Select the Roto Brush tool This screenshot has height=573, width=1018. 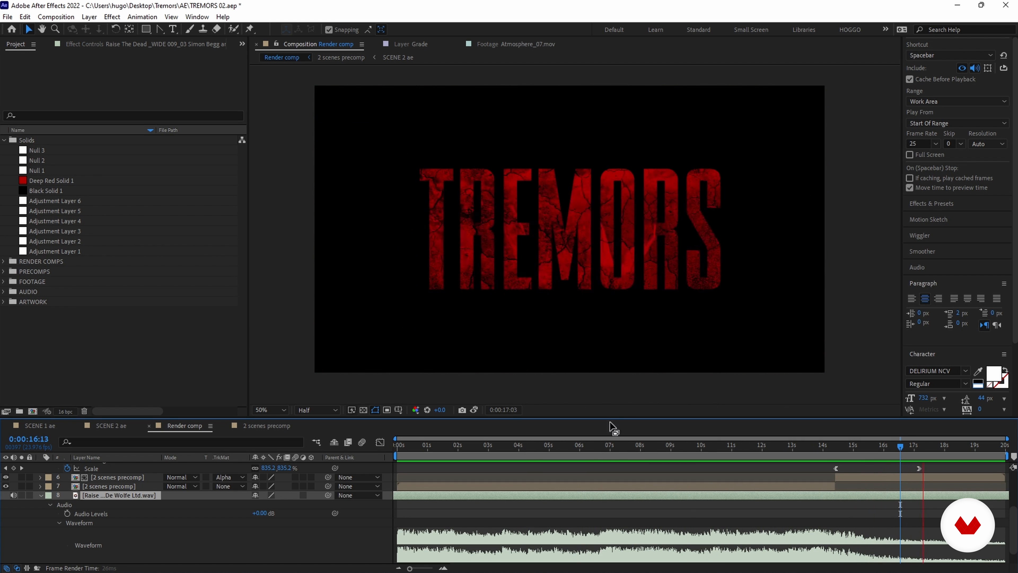coord(233,29)
